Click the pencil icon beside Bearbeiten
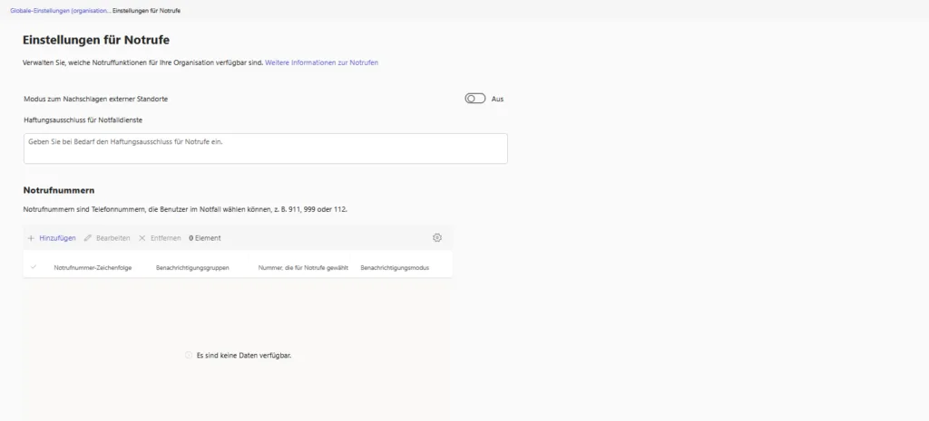This screenshot has height=421, width=929. pyautogui.click(x=88, y=238)
